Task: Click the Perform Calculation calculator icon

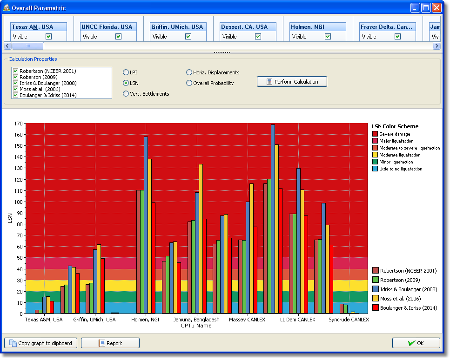Action: (269, 82)
